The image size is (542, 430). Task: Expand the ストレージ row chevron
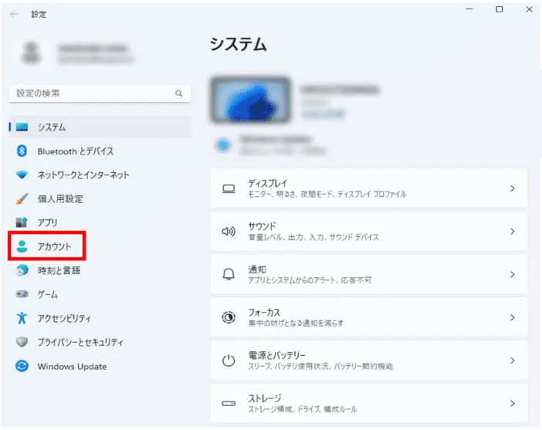pos(512,403)
